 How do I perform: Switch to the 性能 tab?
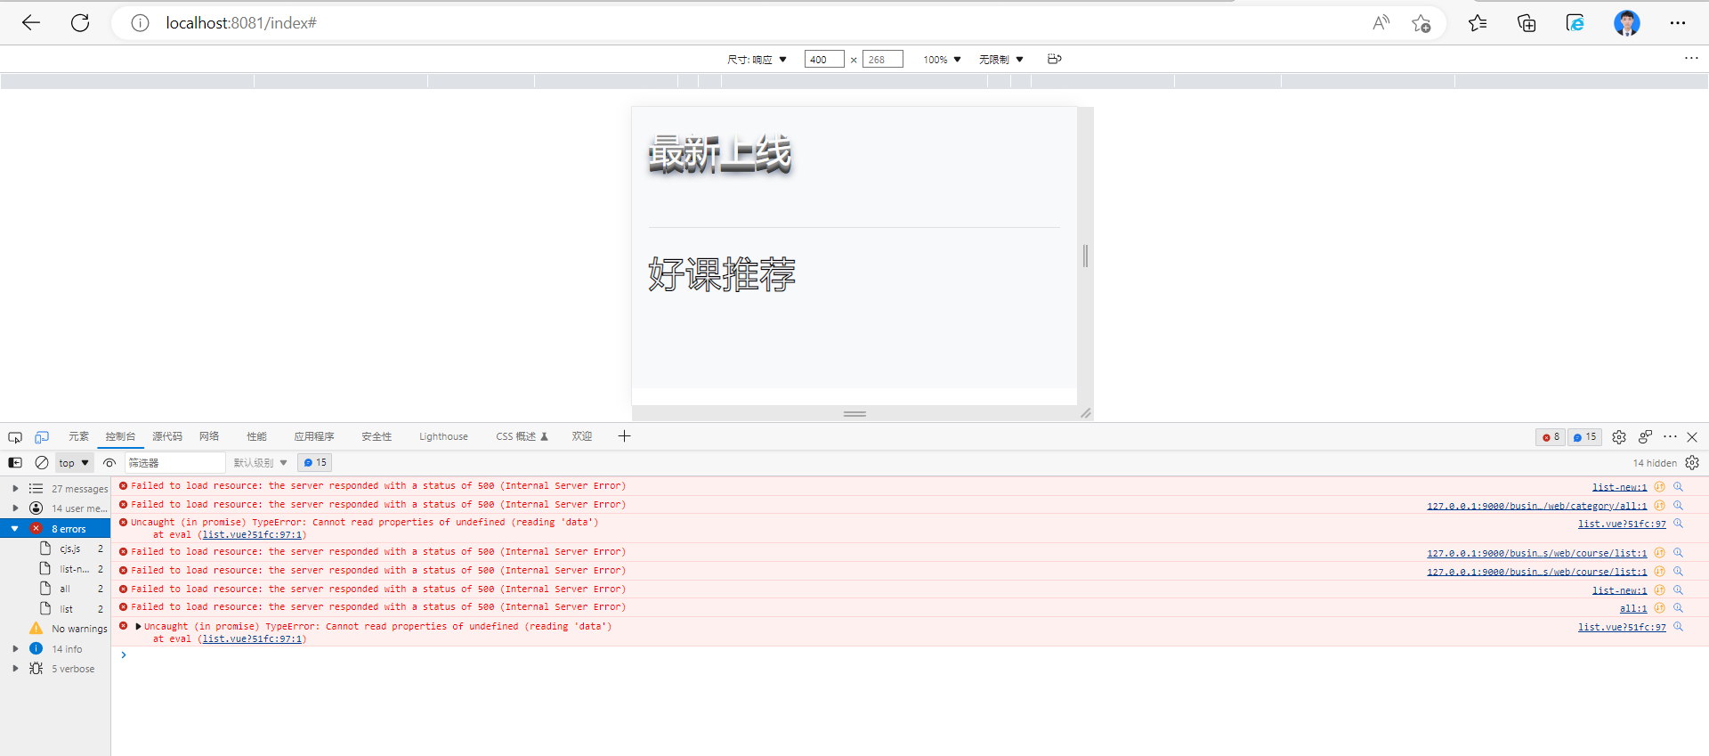tap(257, 436)
